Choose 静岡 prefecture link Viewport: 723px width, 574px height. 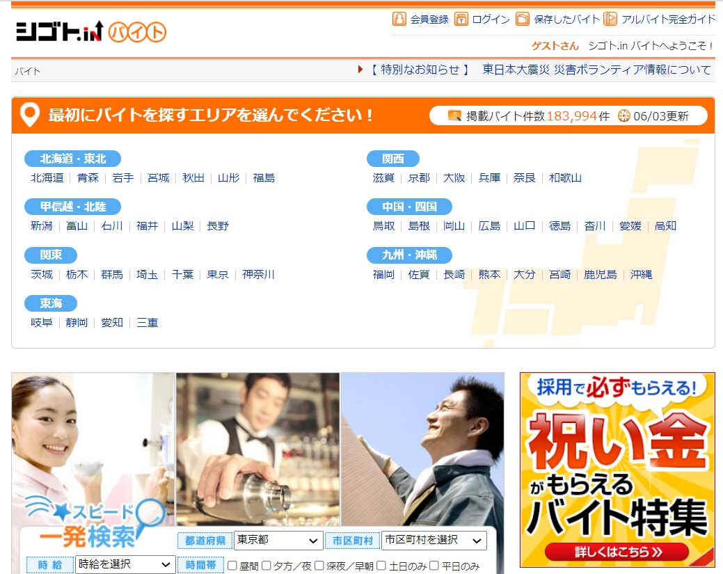click(77, 323)
